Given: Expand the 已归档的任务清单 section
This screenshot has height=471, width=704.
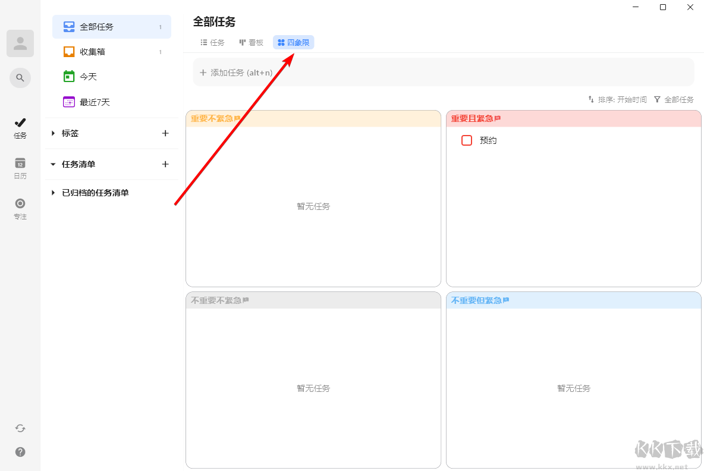Looking at the screenshot, I should (53, 193).
